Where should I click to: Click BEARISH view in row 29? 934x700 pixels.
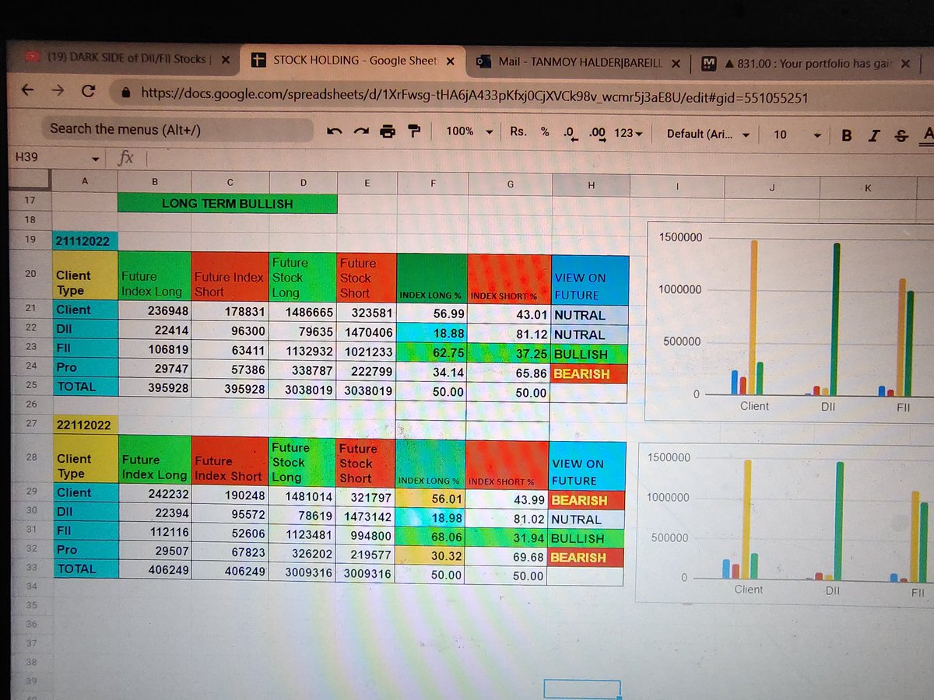pyautogui.click(x=587, y=500)
